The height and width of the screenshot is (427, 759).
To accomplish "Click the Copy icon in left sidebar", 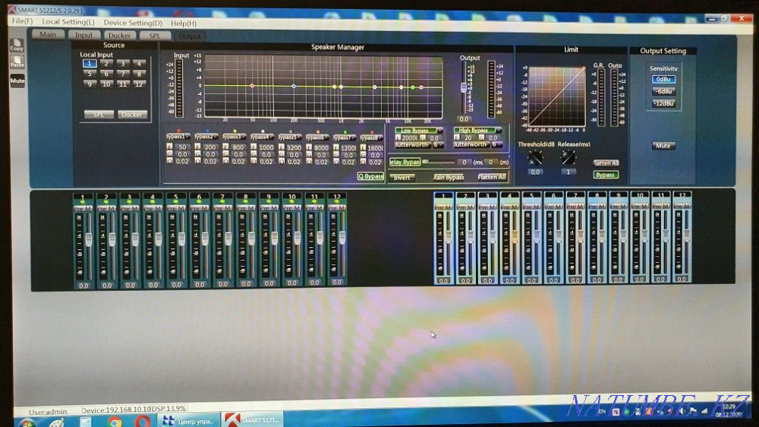I will [x=17, y=45].
